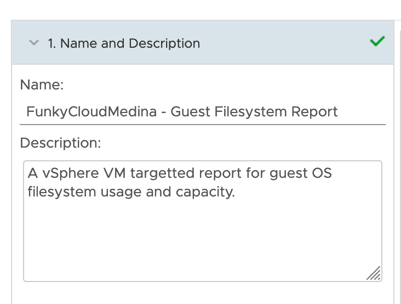Click the word 'capacity.' in the description

point(205,192)
